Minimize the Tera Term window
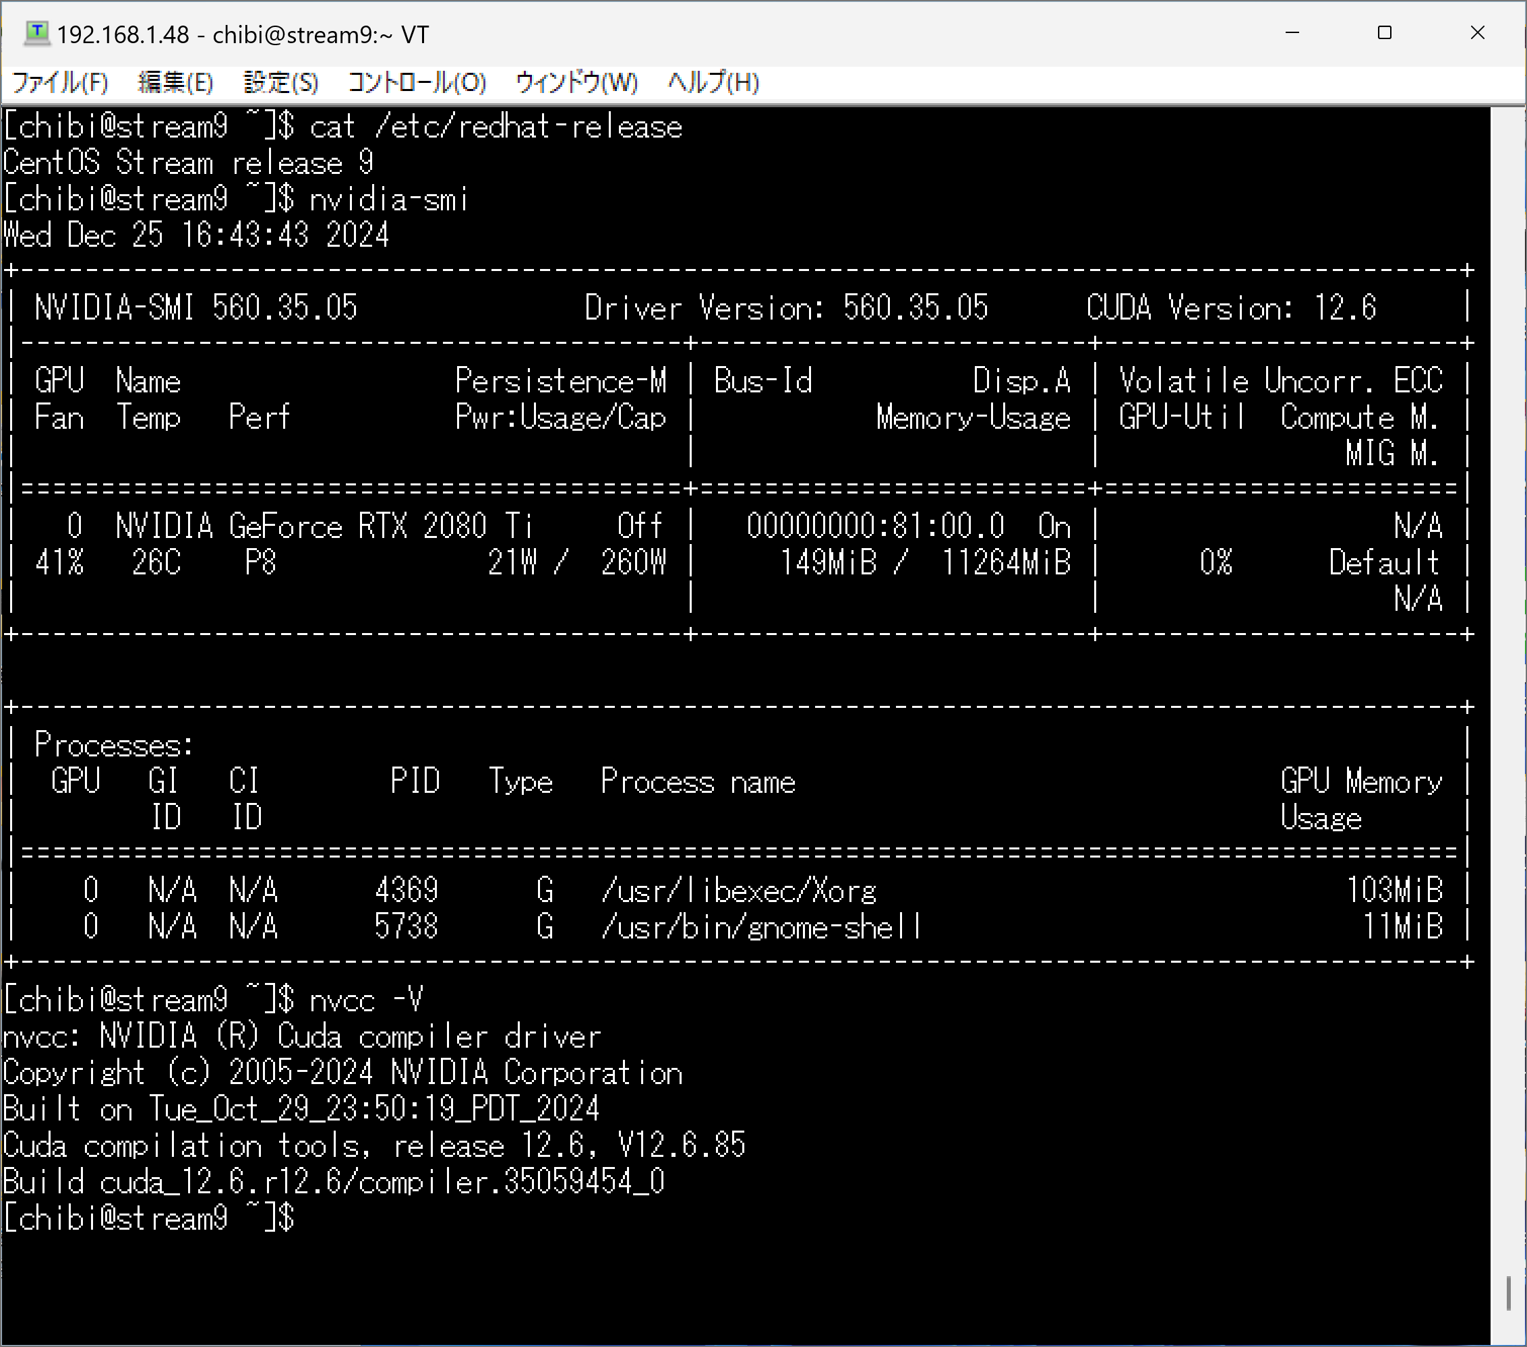This screenshot has width=1527, height=1347. 1292,34
